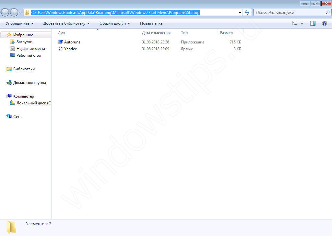This screenshot has height=236, width=332.
Task: Minimize the Explorer window
Action: pyautogui.click(x=305, y=3)
